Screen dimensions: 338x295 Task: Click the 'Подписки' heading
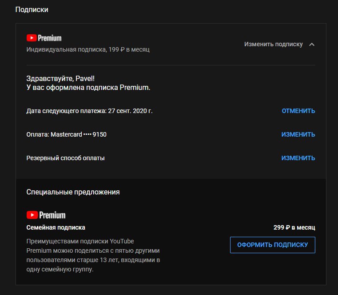click(32, 9)
